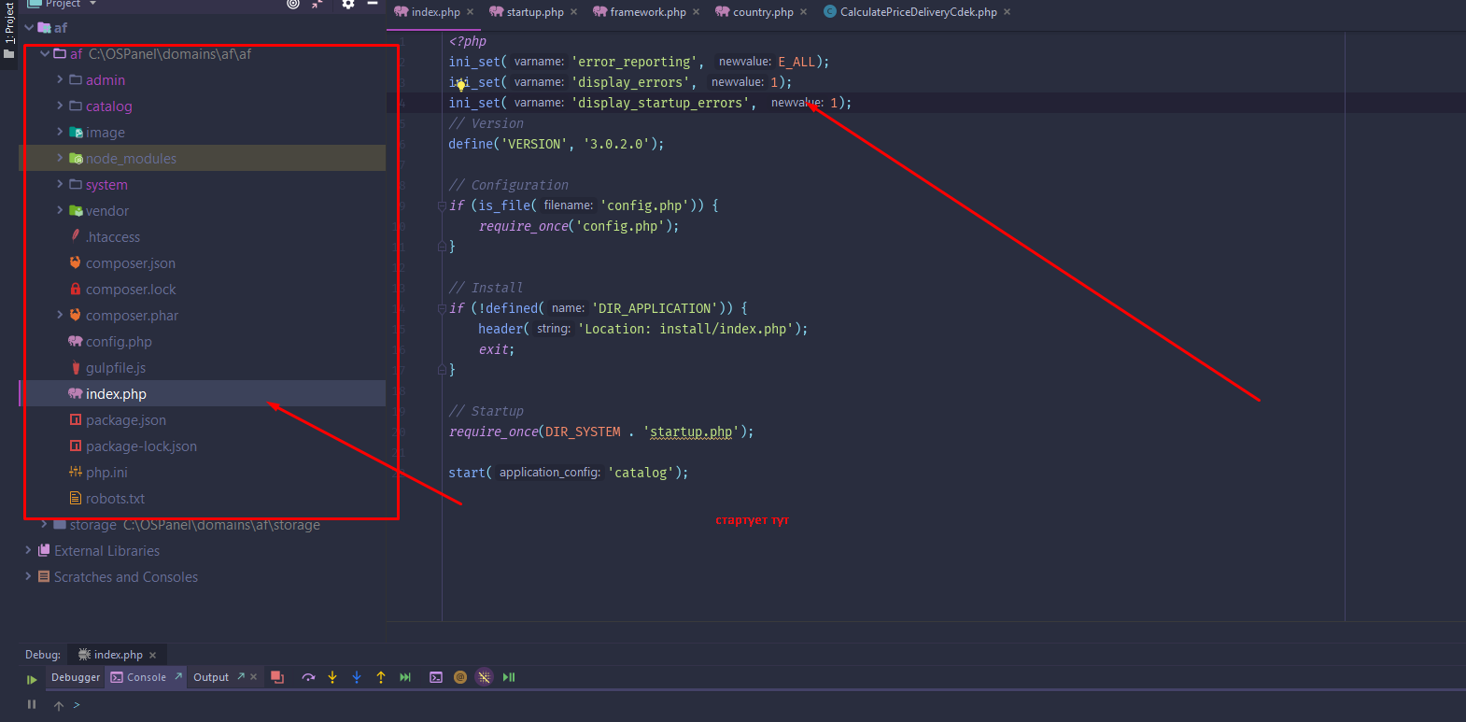
Task: Expand the node_modules folder
Action: (60, 159)
